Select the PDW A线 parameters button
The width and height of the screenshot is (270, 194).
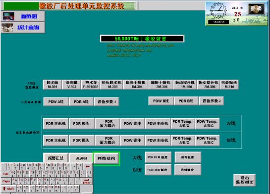coord(56,101)
